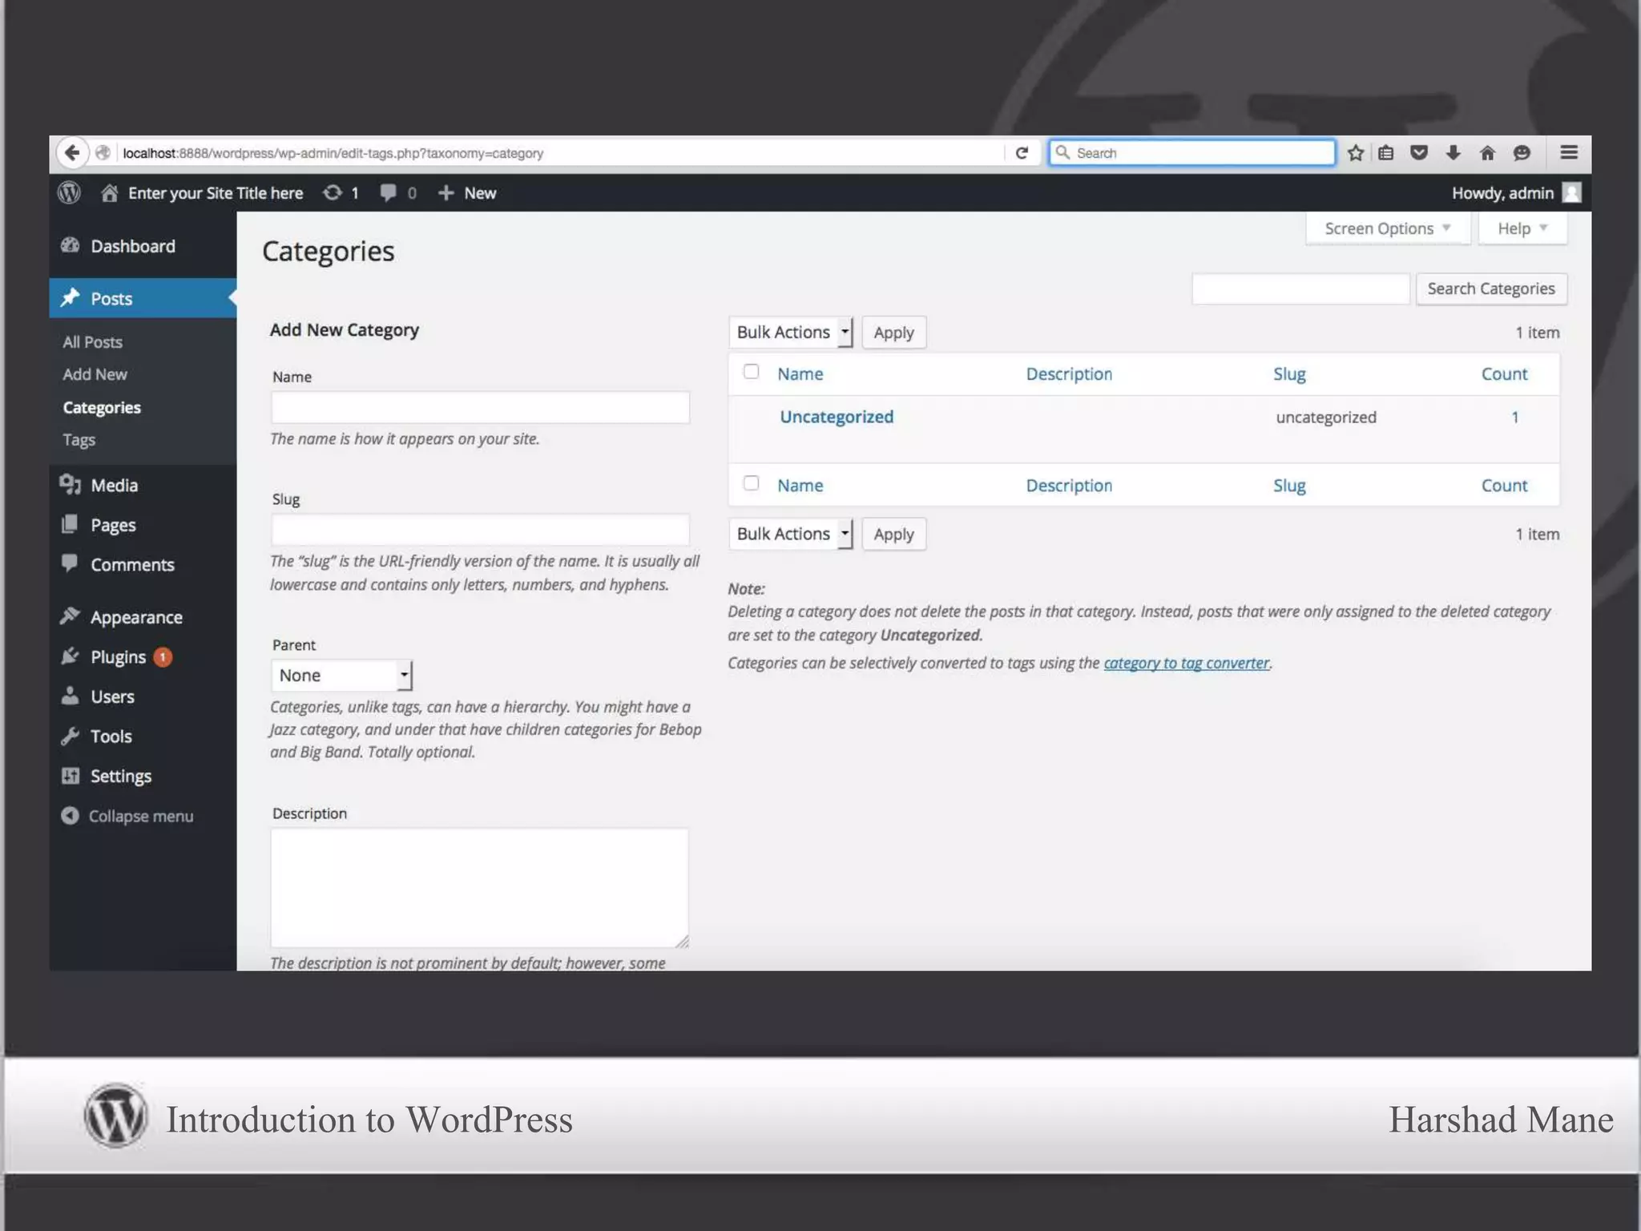Viewport: 1641px width, 1231px height.
Task: Open browser downloads arrow icon
Action: tap(1454, 153)
